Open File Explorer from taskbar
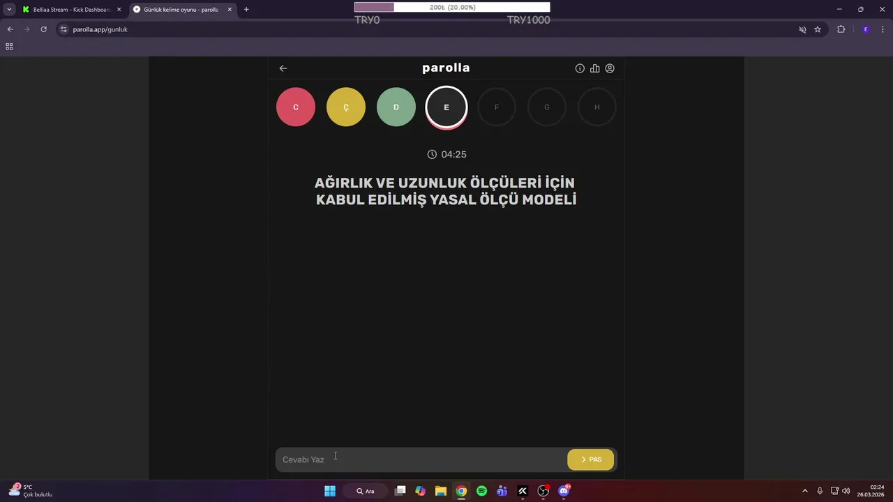The height and width of the screenshot is (502, 893). pyautogui.click(x=441, y=491)
